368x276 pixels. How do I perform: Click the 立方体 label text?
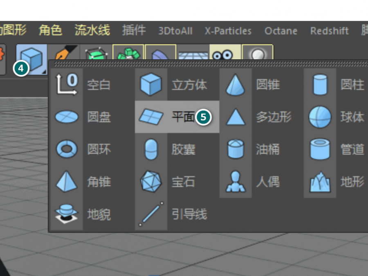point(189,85)
